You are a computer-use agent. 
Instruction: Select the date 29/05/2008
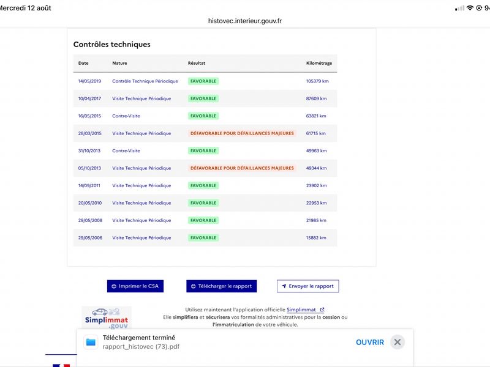tap(90, 220)
